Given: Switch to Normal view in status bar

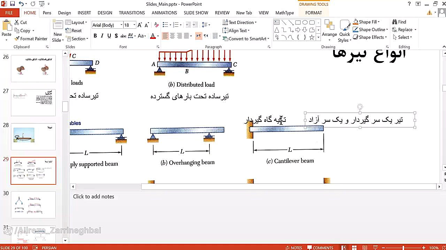Looking at the screenshot, I should tap(344, 248).
